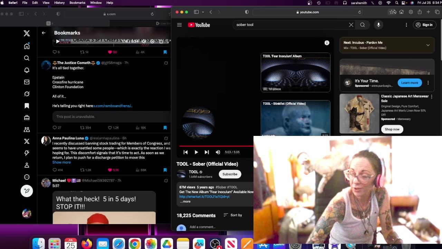Skip to next video in player
This screenshot has height=249, width=442.
(x=206, y=152)
